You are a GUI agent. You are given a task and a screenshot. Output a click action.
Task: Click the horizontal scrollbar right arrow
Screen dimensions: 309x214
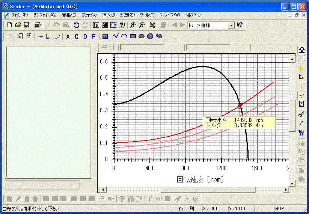coord(286,190)
